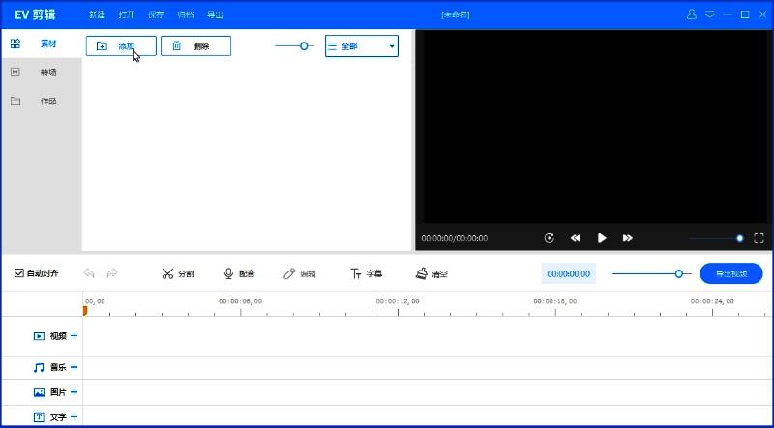Click the 导出视频 export video button
Screen dimensions: 774x428
click(x=730, y=273)
